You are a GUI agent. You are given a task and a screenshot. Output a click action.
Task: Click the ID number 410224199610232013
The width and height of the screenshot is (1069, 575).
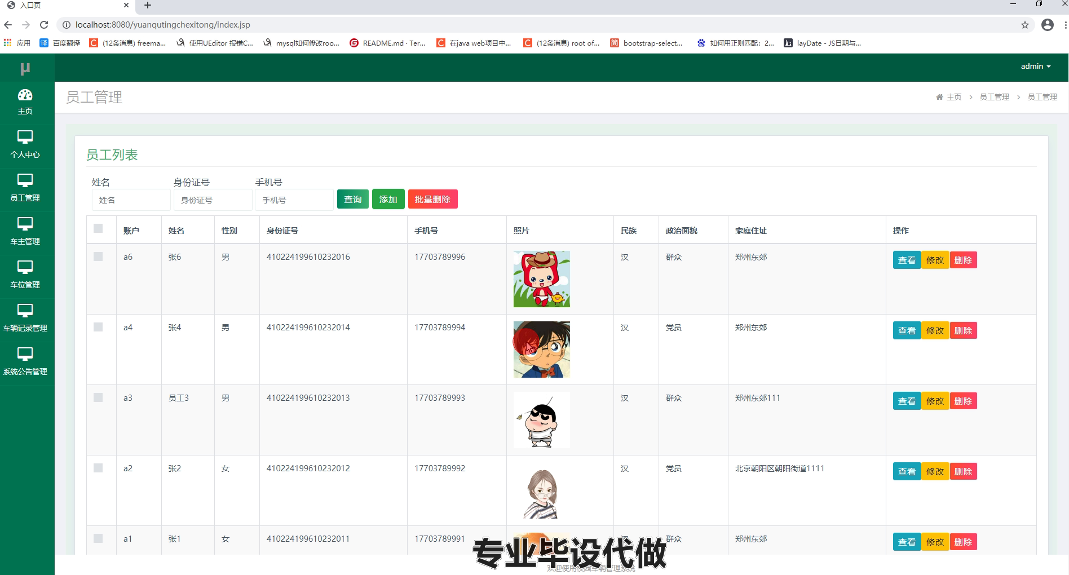click(x=308, y=398)
